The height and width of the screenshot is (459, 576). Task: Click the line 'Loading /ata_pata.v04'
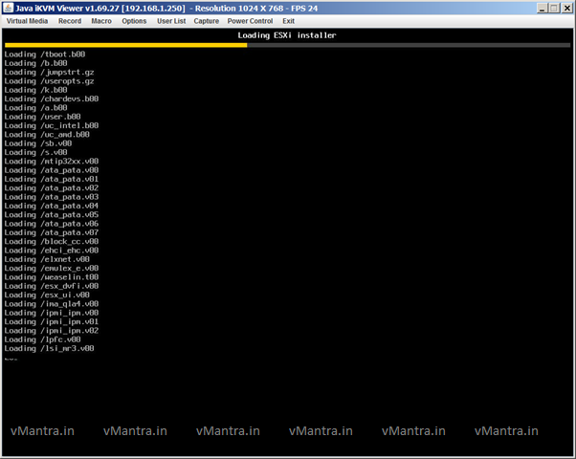[x=52, y=206]
